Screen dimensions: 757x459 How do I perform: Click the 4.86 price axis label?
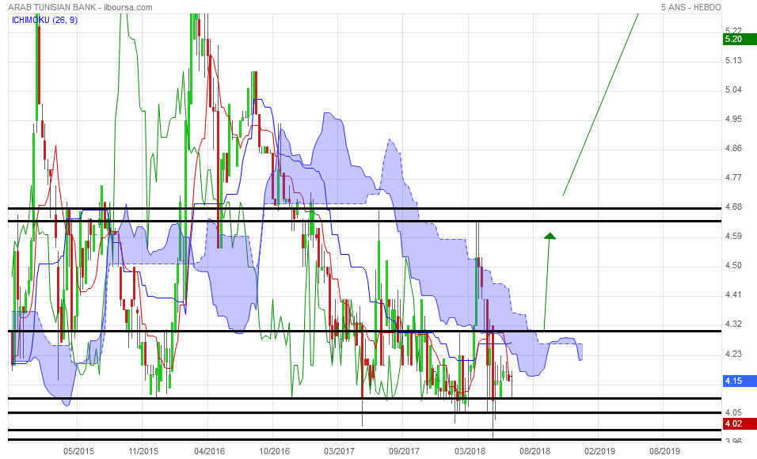[734, 148]
